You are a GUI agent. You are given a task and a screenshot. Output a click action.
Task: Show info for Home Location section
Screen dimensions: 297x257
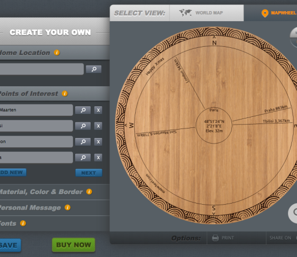(57, 52)
